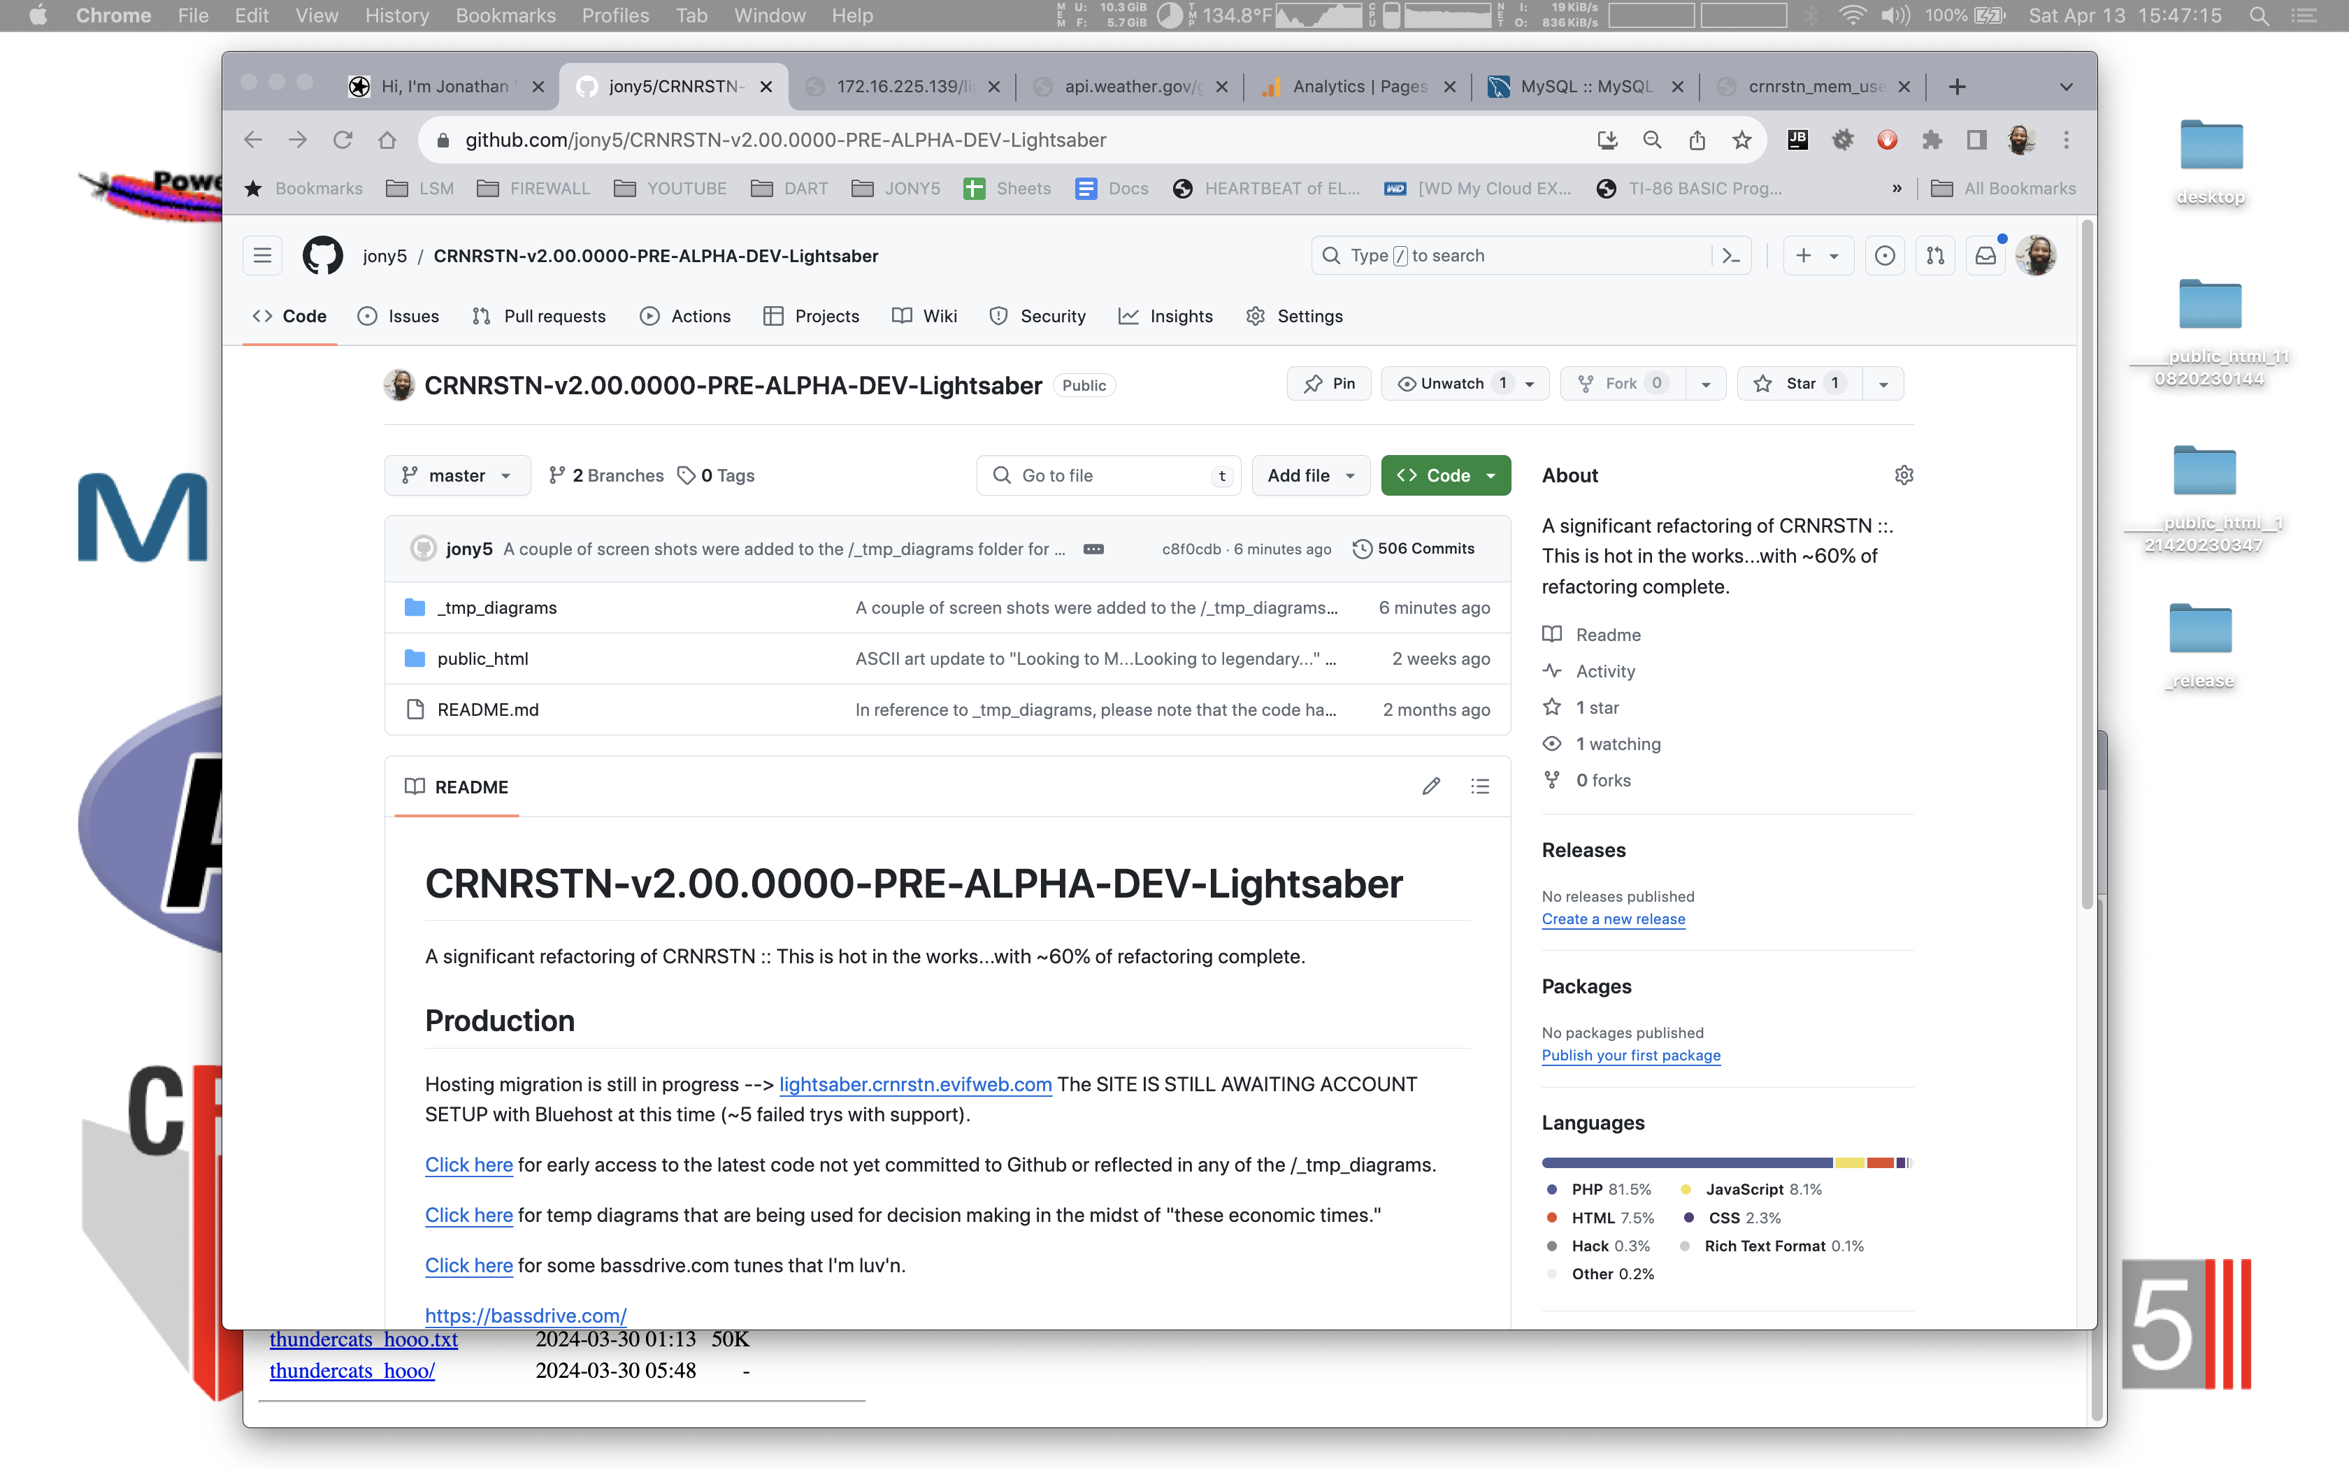Image resolution: width=2349 pixels, height=1468 pixels.
Task: Open the GitHub notifications inbox icon
Action: tap(1986, 255)
